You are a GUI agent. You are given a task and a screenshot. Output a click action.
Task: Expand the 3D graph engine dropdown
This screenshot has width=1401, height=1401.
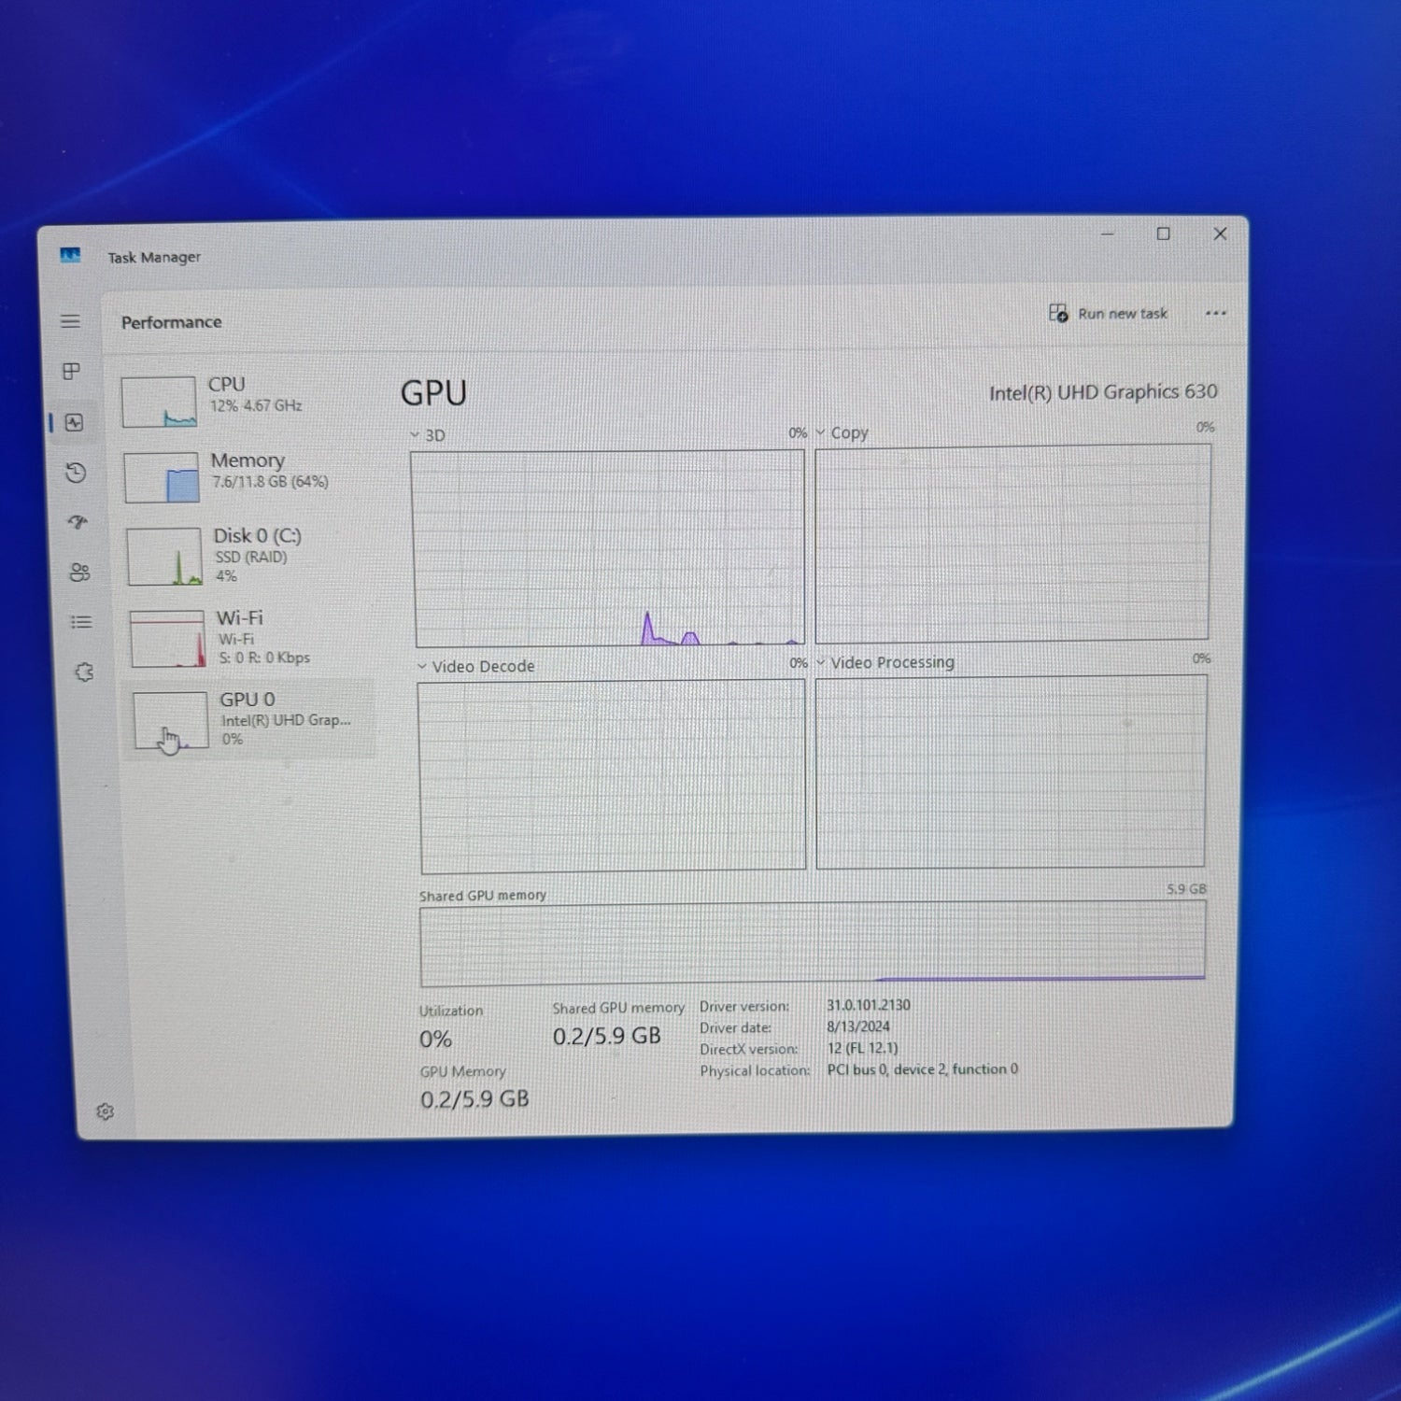tap(428, 435)
